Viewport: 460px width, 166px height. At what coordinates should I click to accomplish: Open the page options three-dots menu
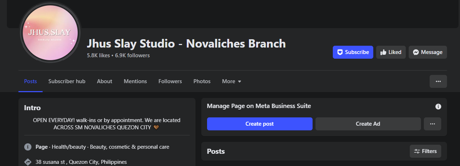click(438, 81)
